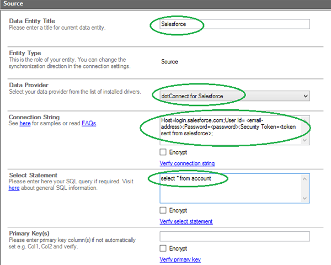Click Verify primary key link
This screenshot has width=331, height=265.
click(180, 259)
